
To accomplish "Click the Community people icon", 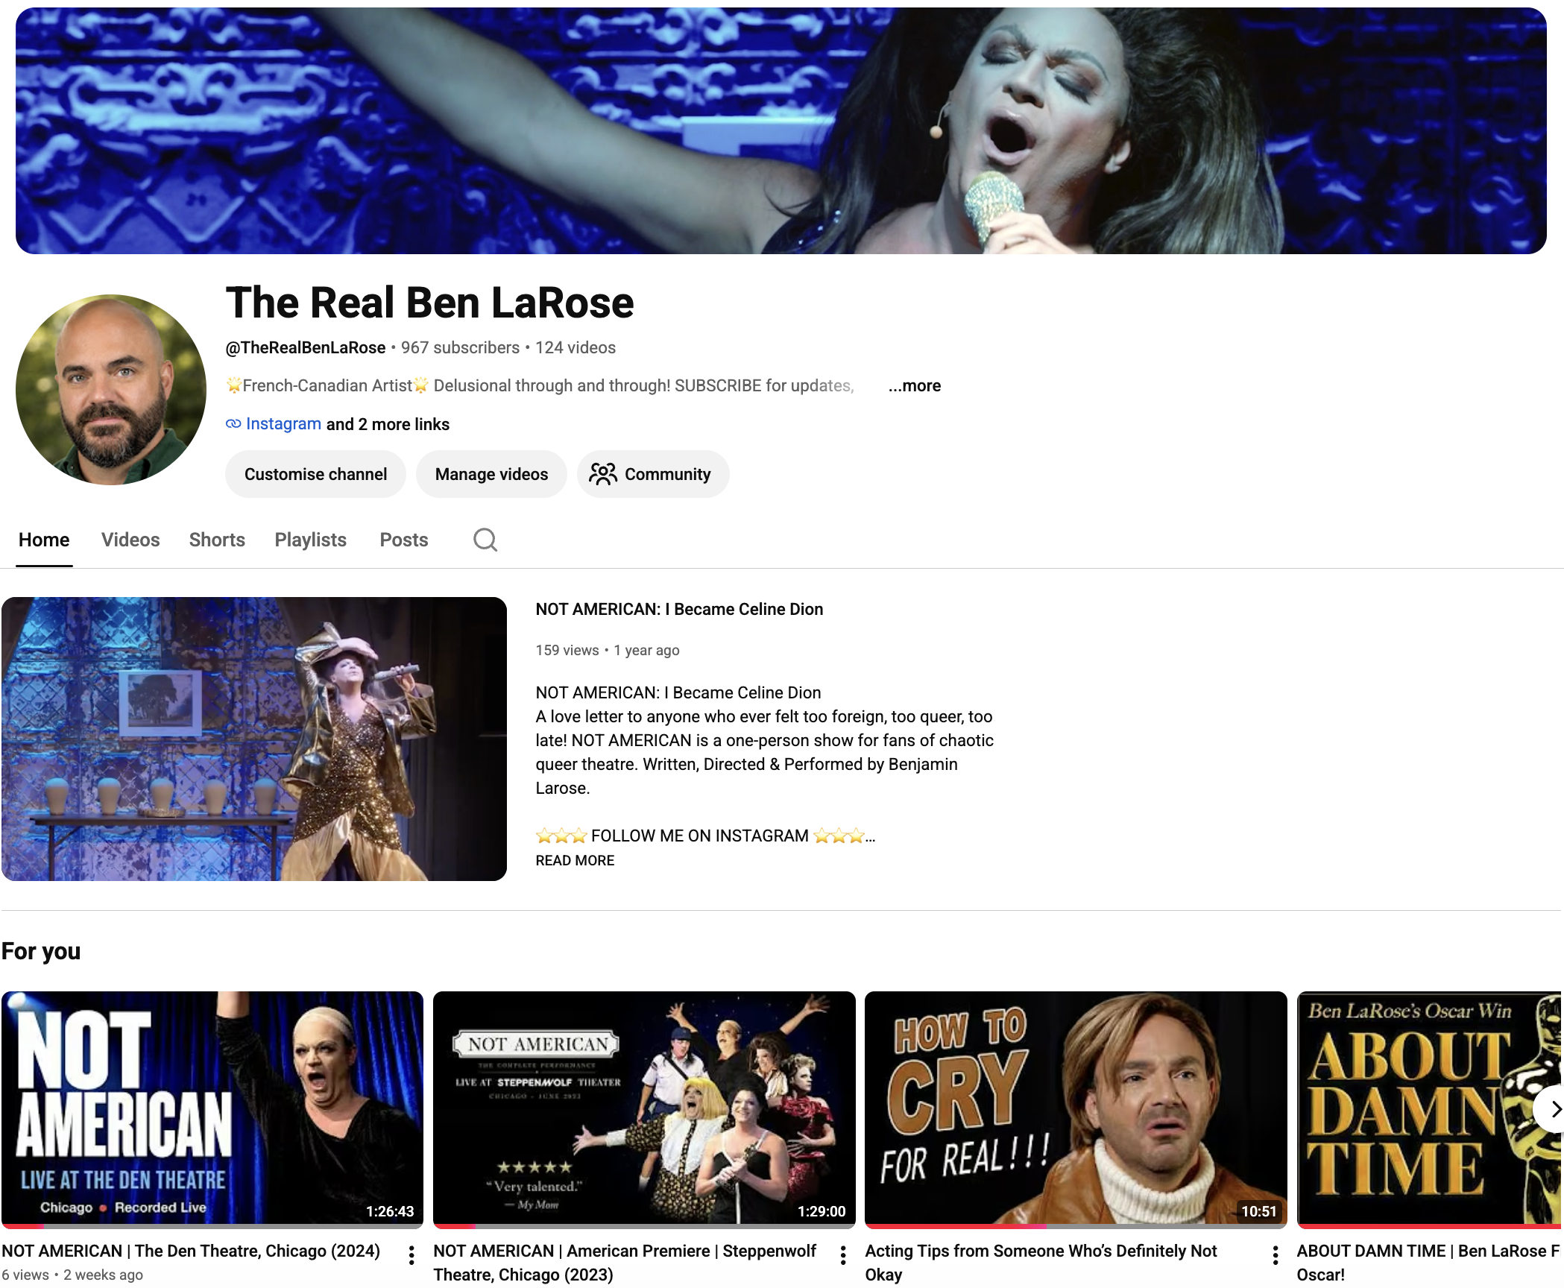I will pyautogui.click(x=602, y=474).
